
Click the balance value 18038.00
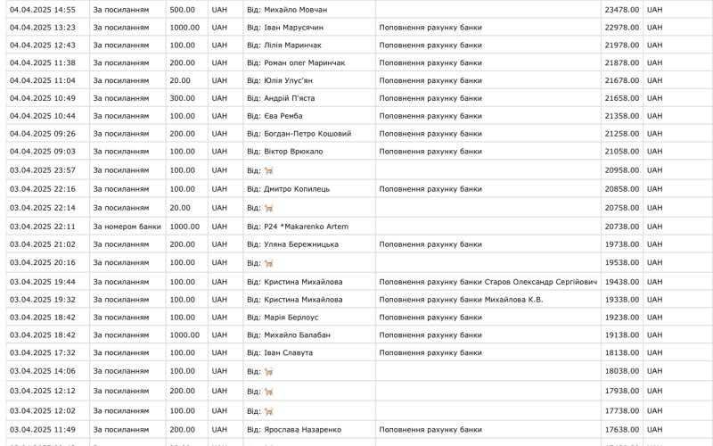tap(621, 371)
